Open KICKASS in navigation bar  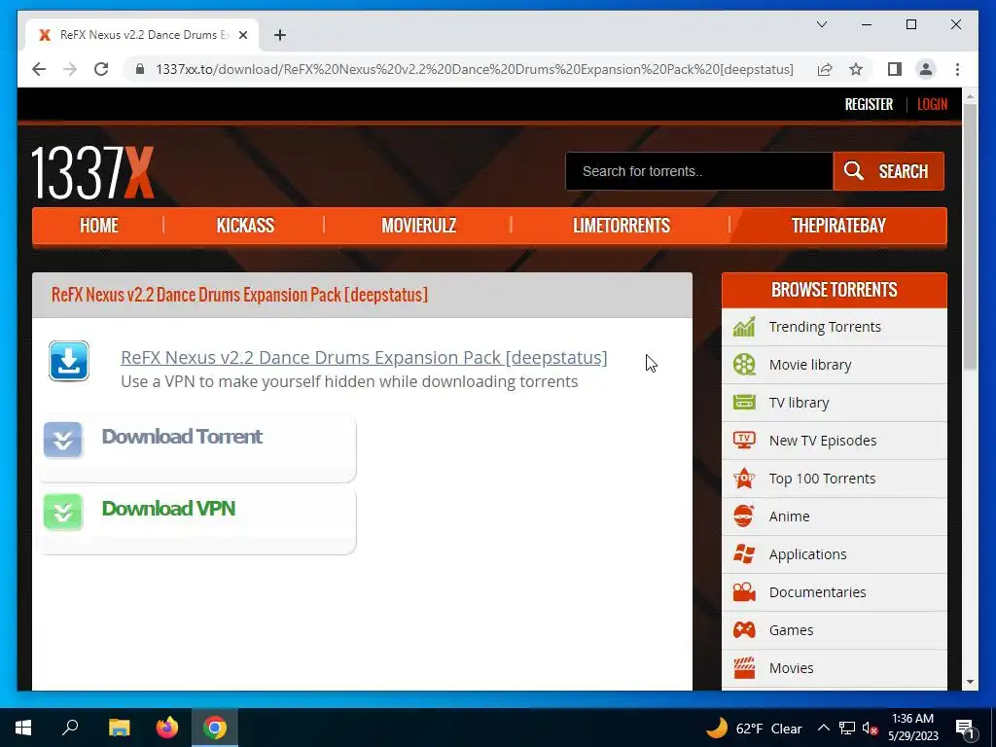point(245,226)
